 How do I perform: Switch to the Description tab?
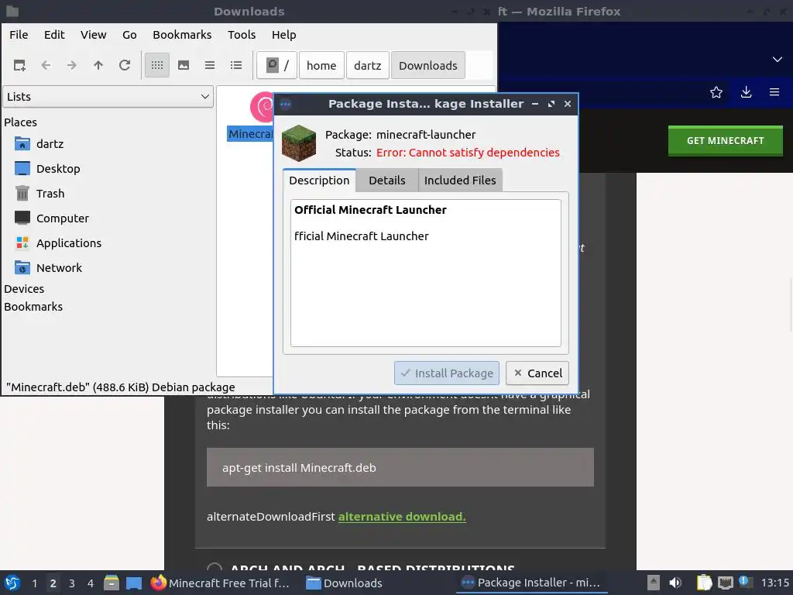[319, 181]
